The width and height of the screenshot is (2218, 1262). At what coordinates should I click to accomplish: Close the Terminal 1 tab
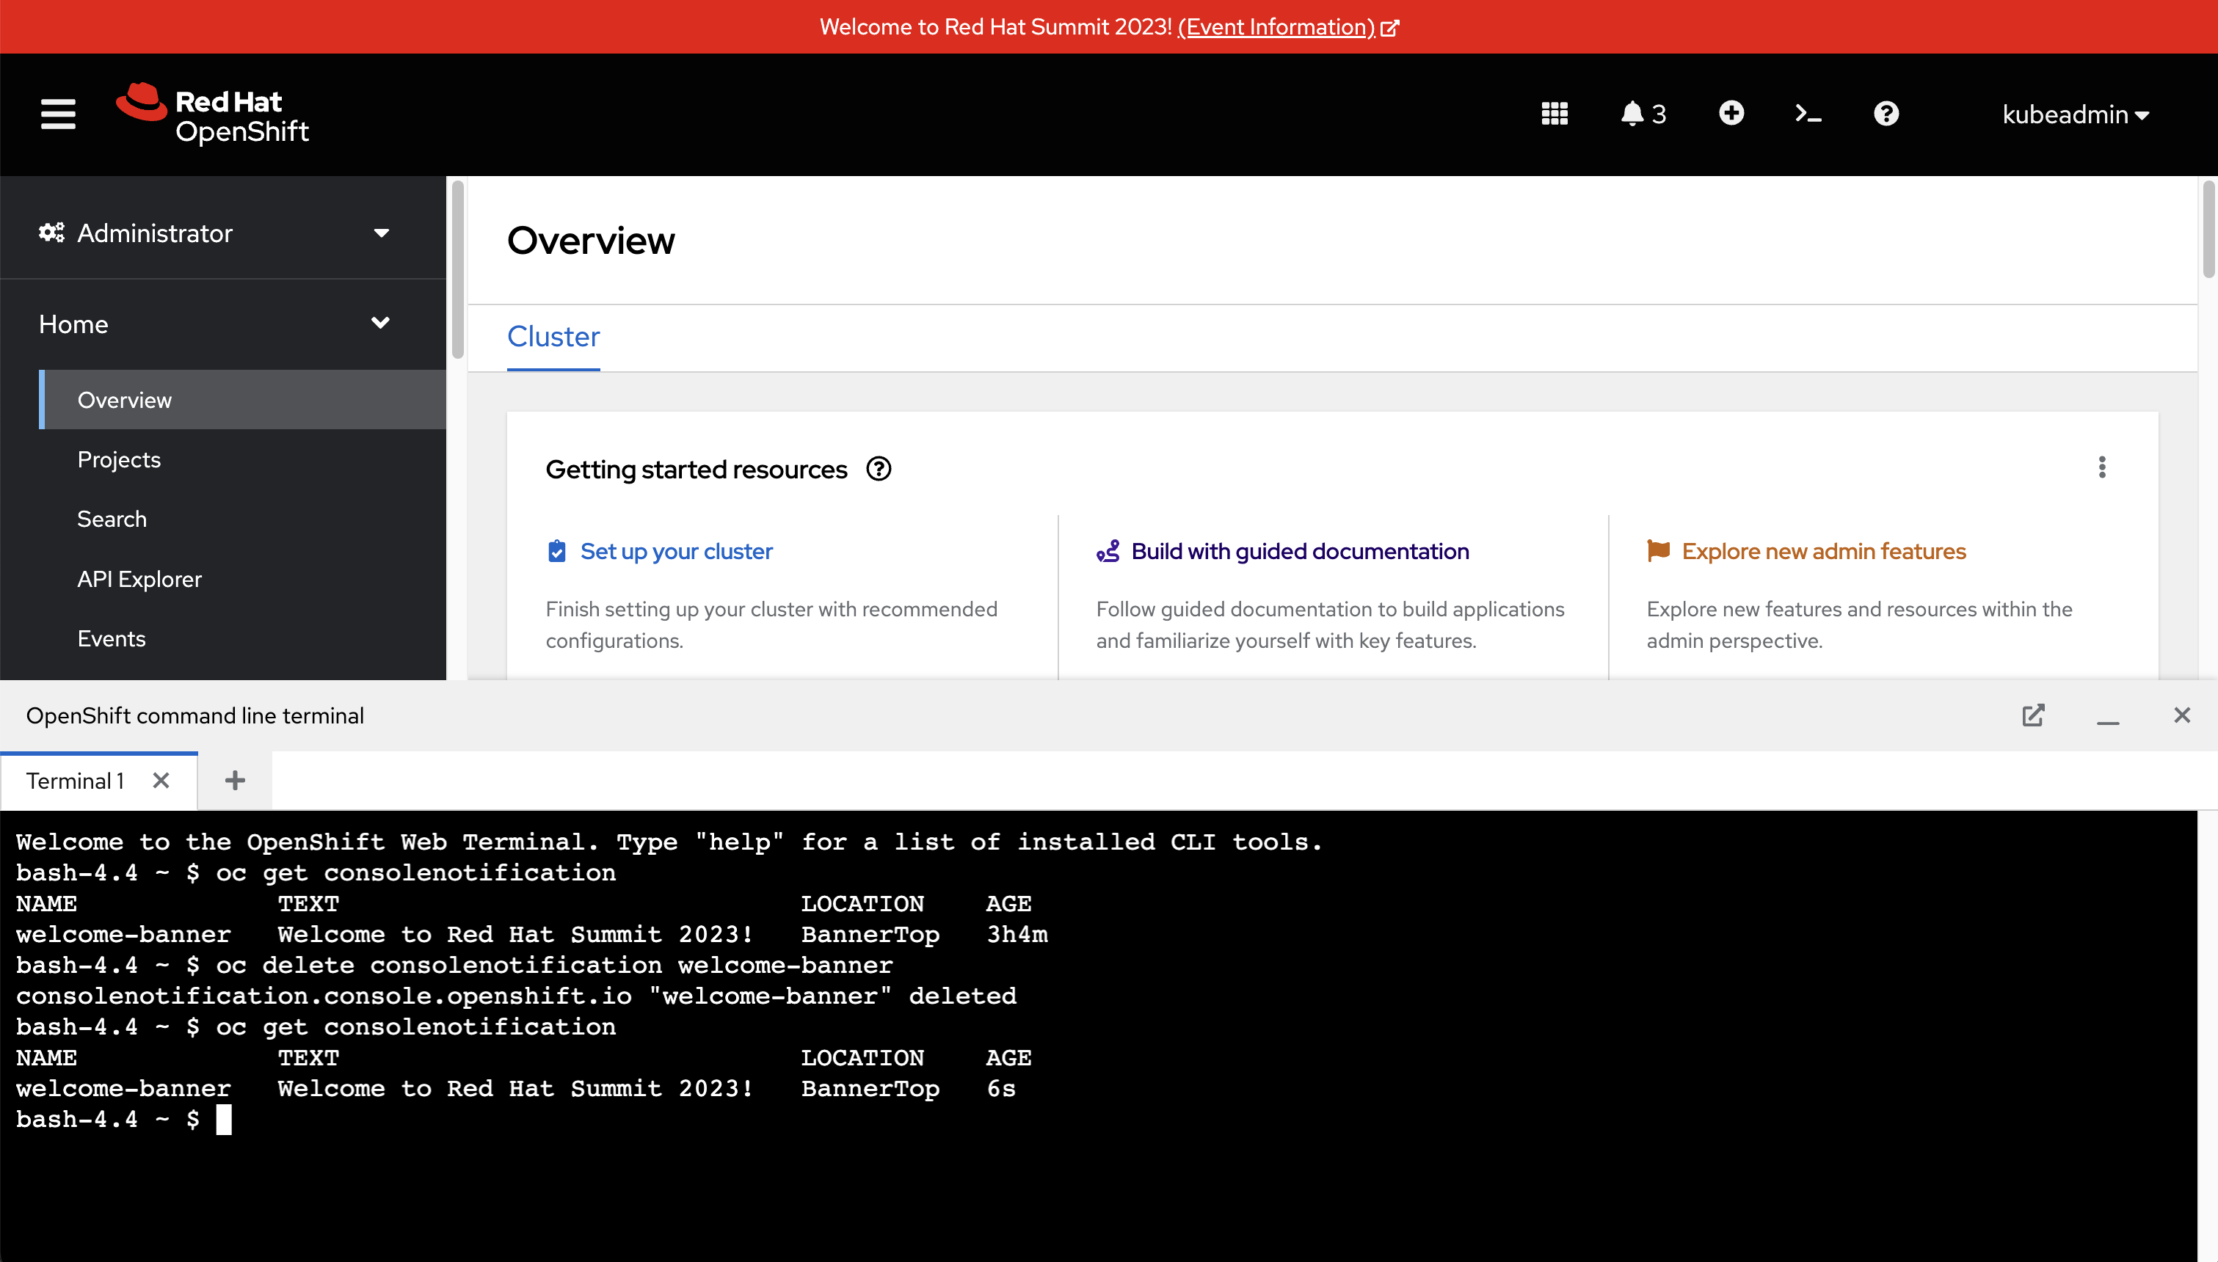(160, 781)
